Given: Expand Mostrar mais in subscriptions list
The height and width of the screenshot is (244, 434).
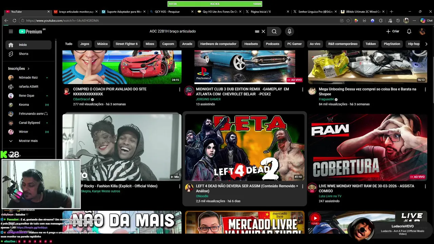Looking at the screenshot, I should [x=28, y=141].
